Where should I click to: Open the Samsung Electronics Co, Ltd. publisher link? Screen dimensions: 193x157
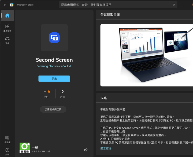54,66
